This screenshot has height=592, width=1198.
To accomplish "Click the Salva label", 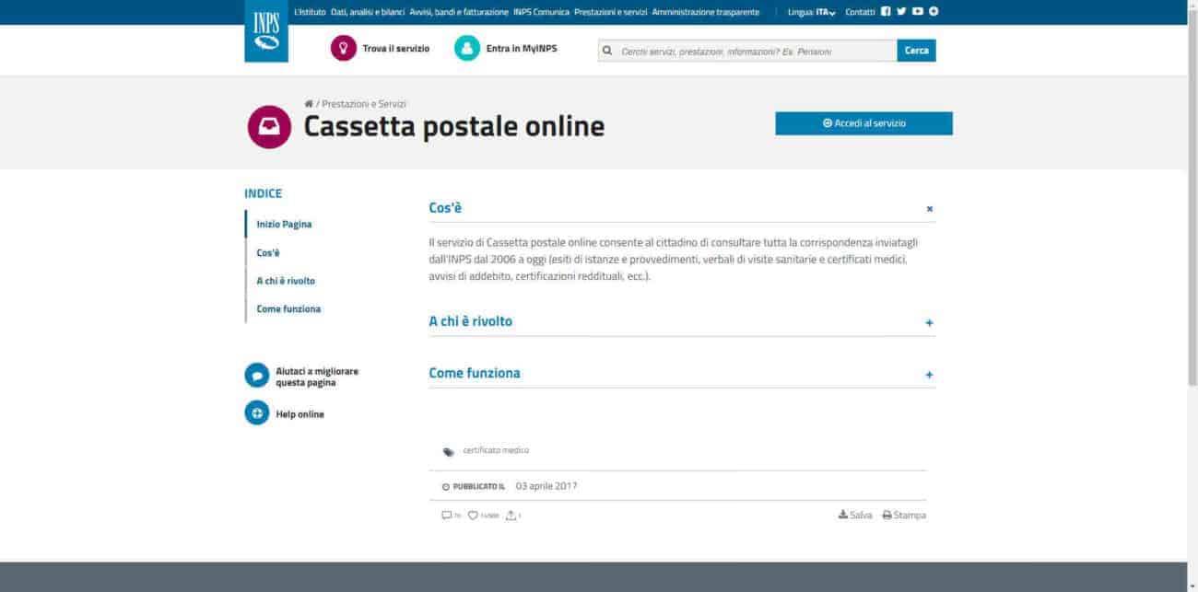I will [x=861, y=516].
